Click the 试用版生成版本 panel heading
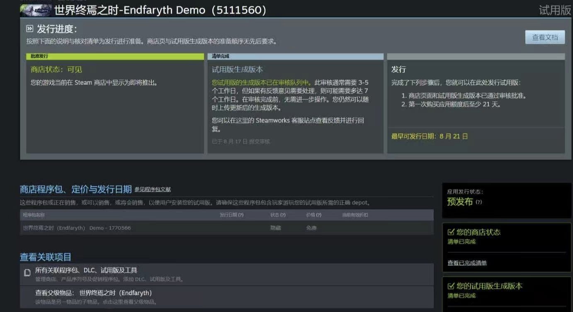The height and width of the screenshot is (312, 573). click(238, 70)
